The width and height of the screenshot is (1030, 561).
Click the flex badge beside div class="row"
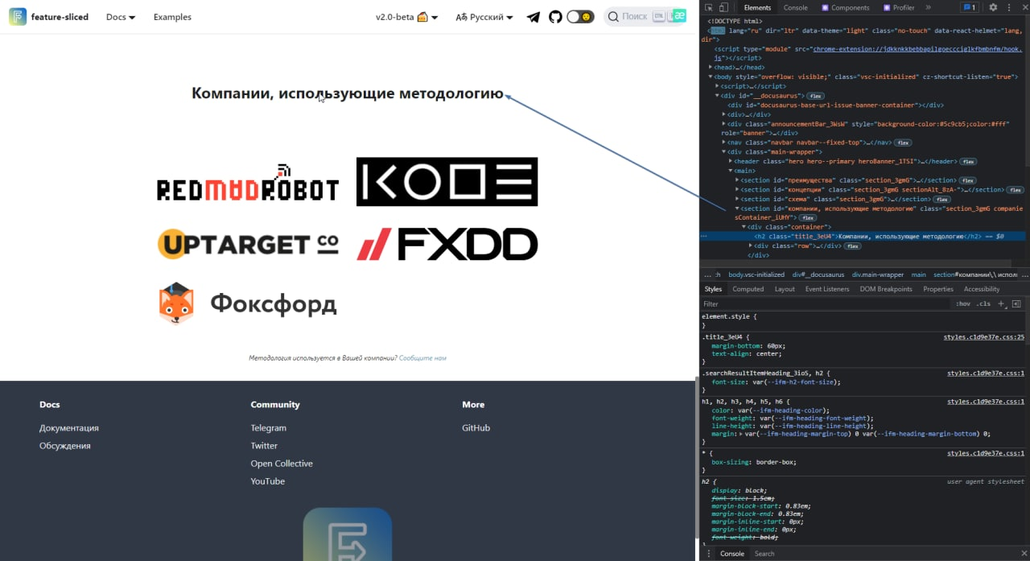pyautogui.click(x=852, y=245)
